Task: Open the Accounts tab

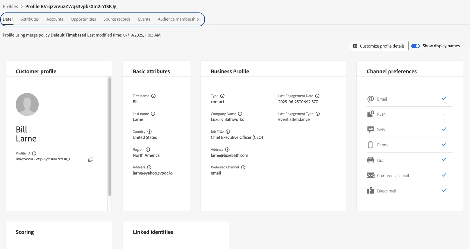Action: coord(55,19)
